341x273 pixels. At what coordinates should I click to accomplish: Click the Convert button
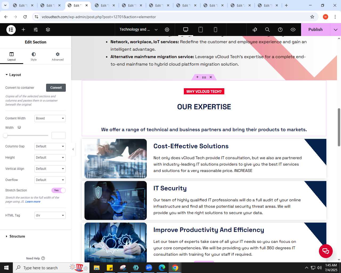[x=56, y=88]
